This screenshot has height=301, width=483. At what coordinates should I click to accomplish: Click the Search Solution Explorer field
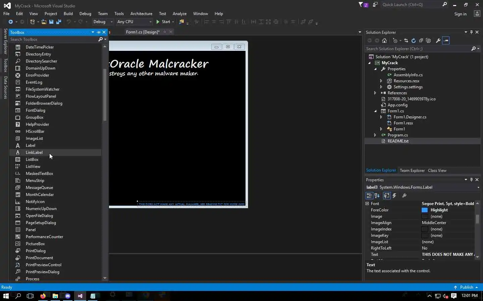(418, 49)
